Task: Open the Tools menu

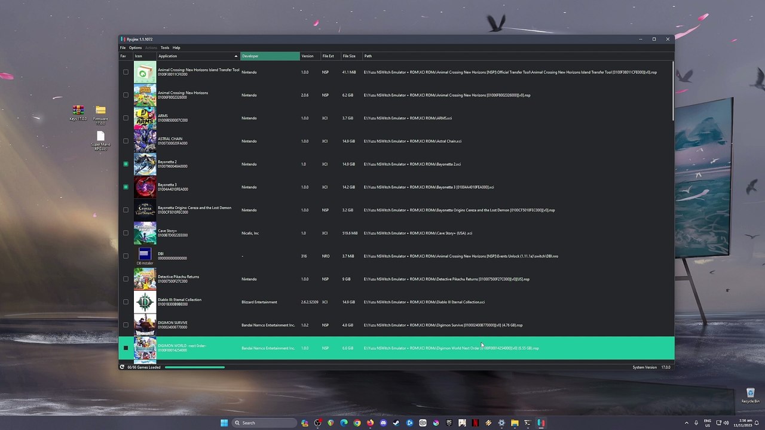Action: 165,48
